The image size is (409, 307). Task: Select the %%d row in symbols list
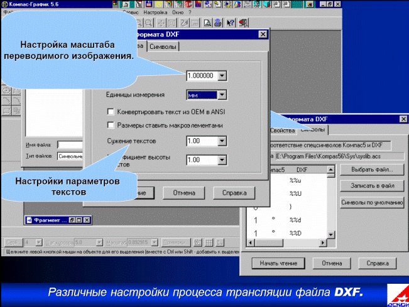coord(287,220)
